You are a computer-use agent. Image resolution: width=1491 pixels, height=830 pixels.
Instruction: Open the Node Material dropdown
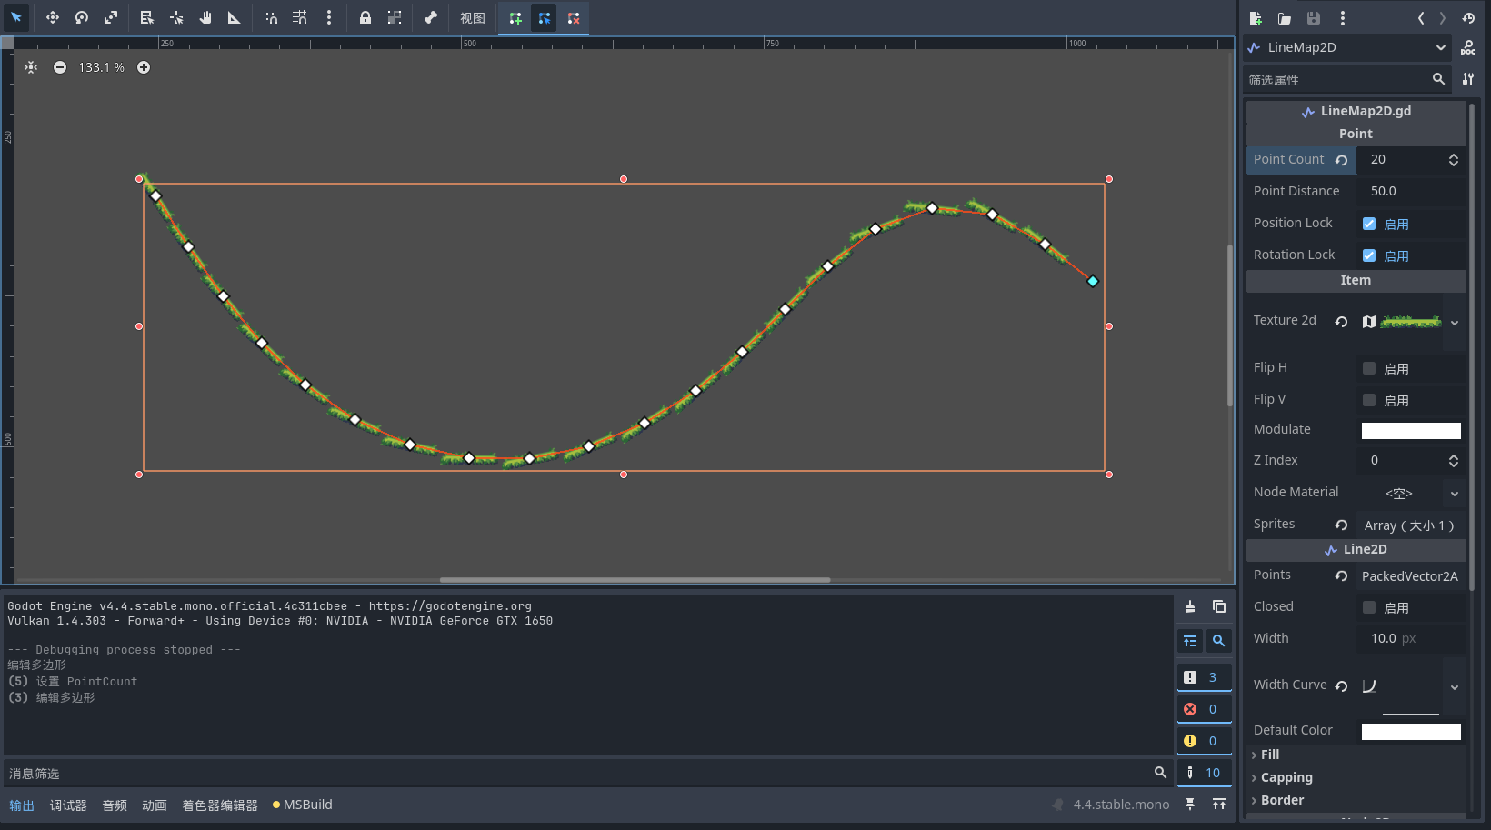(x=1455, y=494)
